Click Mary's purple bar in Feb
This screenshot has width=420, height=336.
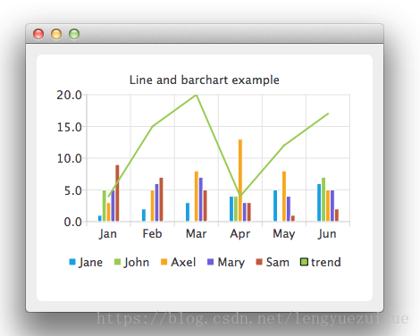156,203
